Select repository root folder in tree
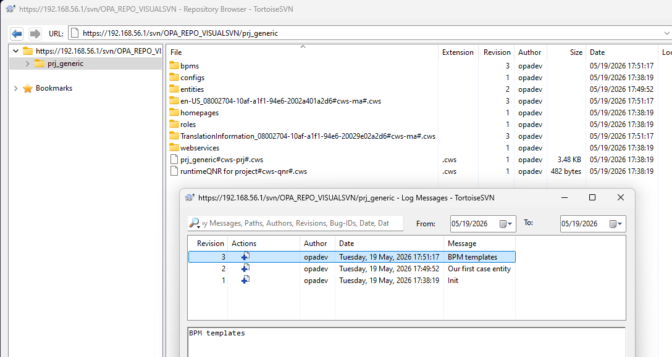This screenshot has height=357, width=672. pos(98,51)
